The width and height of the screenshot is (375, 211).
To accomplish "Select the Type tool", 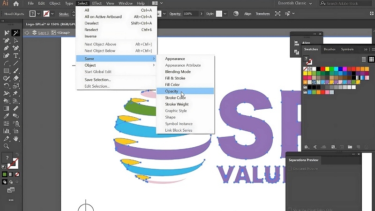I will [x=16, y=56].
